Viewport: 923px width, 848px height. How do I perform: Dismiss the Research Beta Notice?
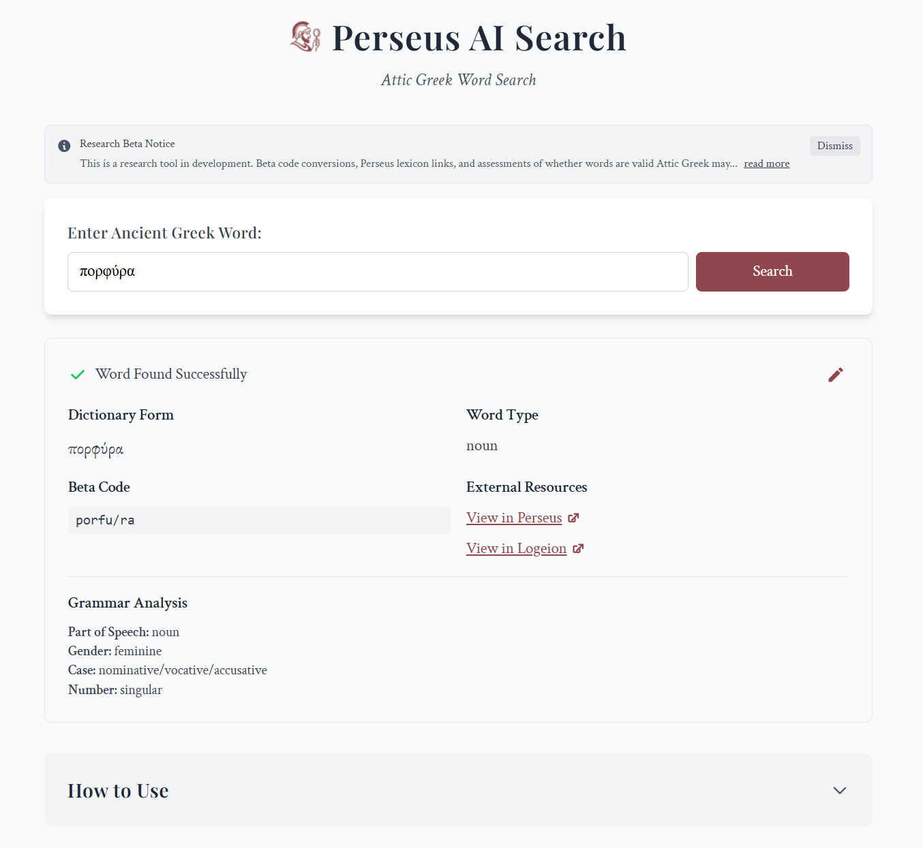834,146
